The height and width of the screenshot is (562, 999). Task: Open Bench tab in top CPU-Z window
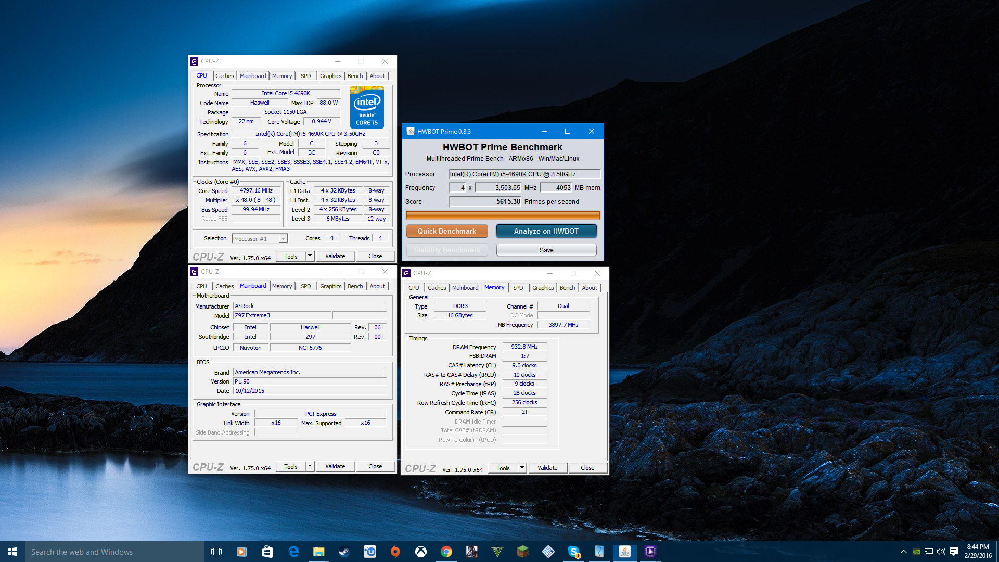[355, 76]
